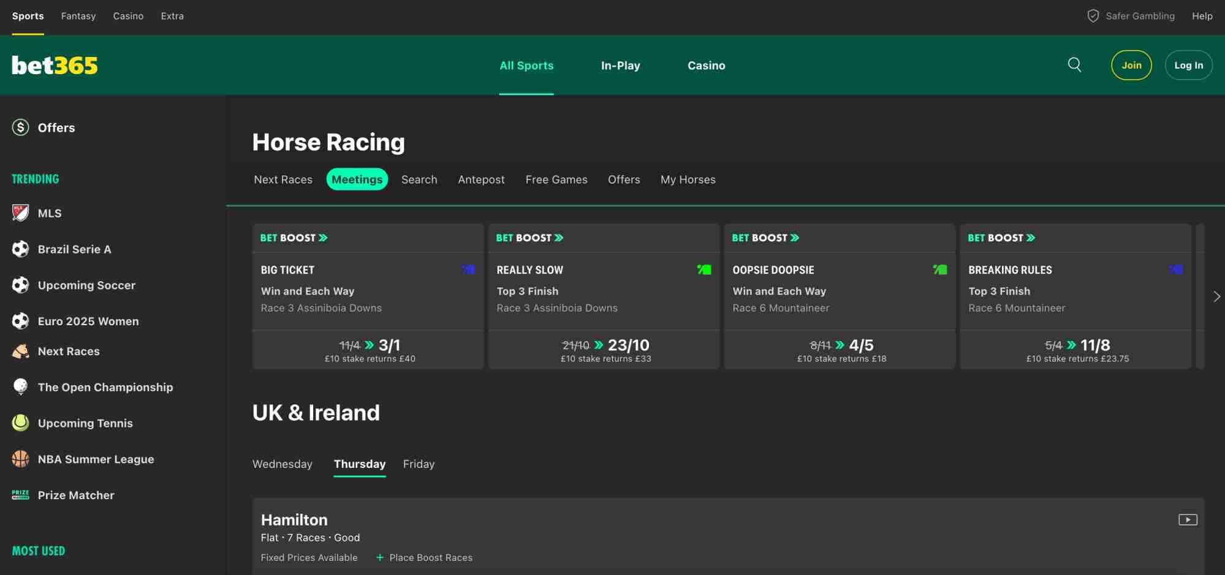Viewport: 1225px width, 575px height.
Task: Open the Extra top tab
Action: point(172,16)
